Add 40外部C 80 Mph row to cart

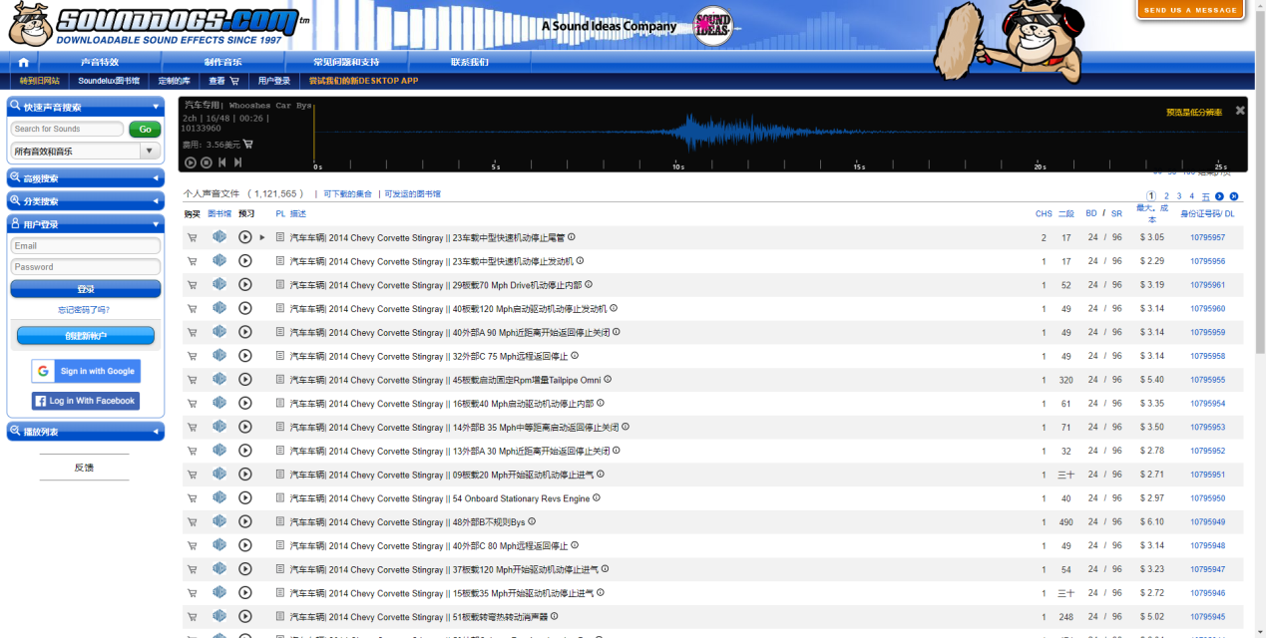point(192,546)
